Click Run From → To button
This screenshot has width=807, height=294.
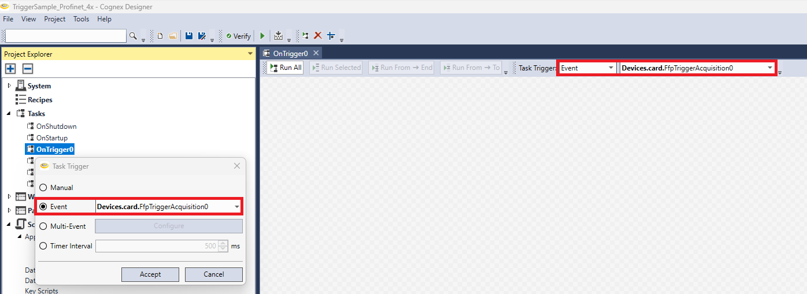click(x=471, y=68)
